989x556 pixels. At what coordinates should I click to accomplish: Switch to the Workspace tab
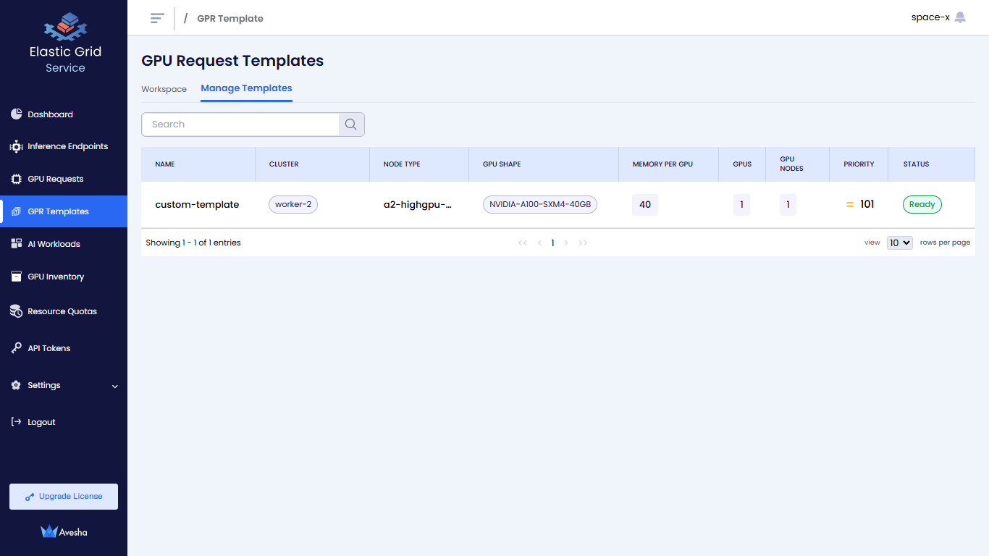click(x=164, y=89)
